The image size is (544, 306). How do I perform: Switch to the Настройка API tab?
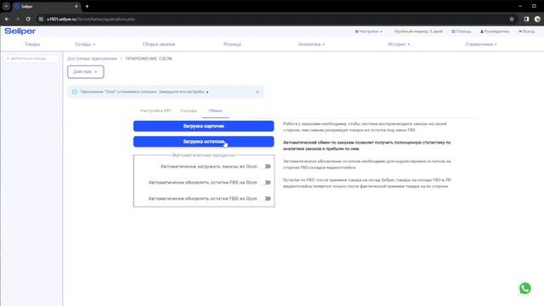pyautogui.click(x=155, y=110)
